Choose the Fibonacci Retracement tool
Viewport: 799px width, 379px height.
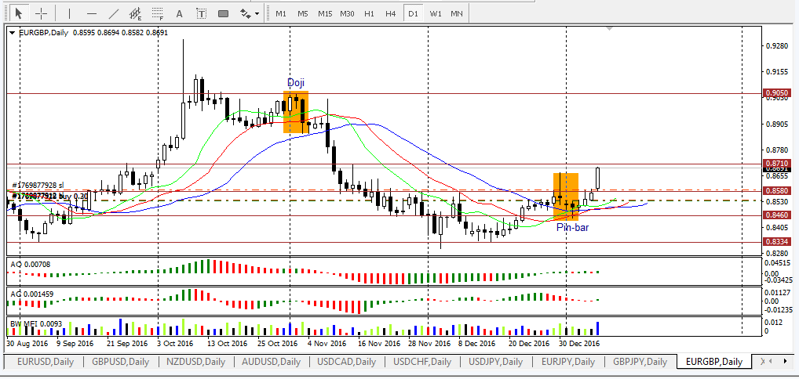point(158,14)
